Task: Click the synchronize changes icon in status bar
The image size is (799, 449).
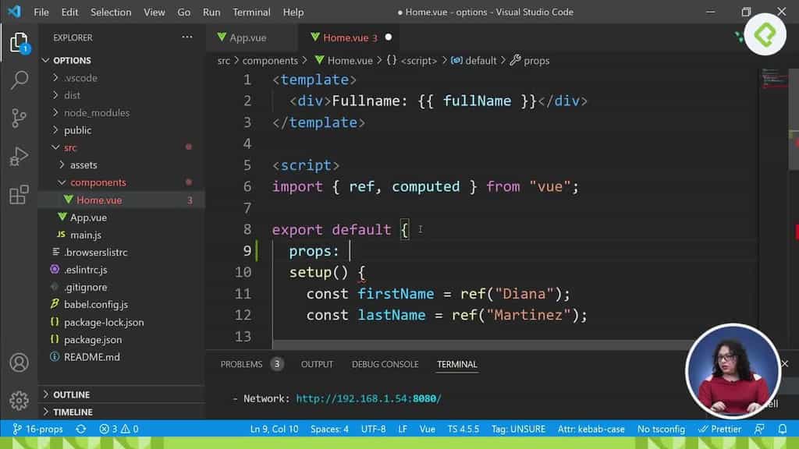Action: (x=81, y=429)
